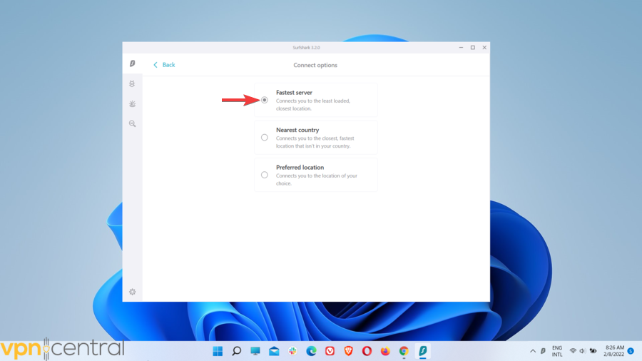Select the Nearest country radio button

click(265, 138)
